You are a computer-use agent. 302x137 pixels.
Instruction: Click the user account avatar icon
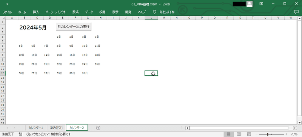[x=250, y=4]
